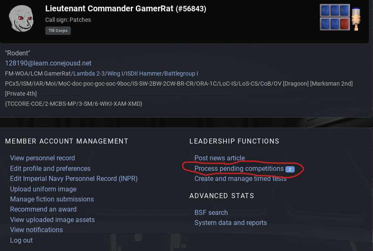
Task: Open Upload uniform image page
Action: (43, 189)
